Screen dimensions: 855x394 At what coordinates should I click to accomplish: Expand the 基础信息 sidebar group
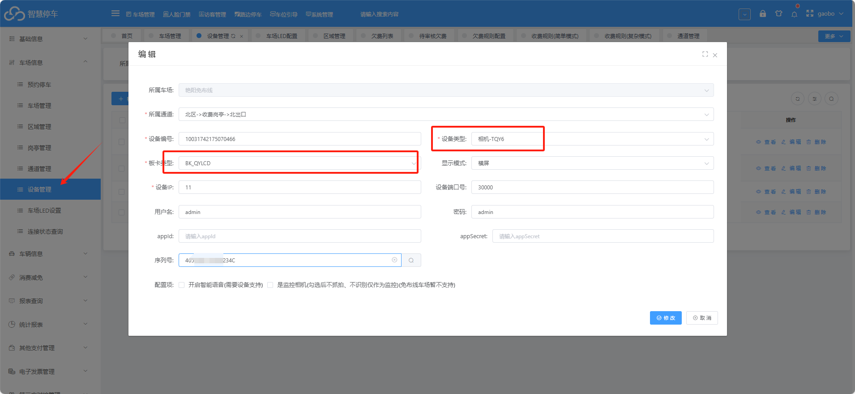click(50, 39)
